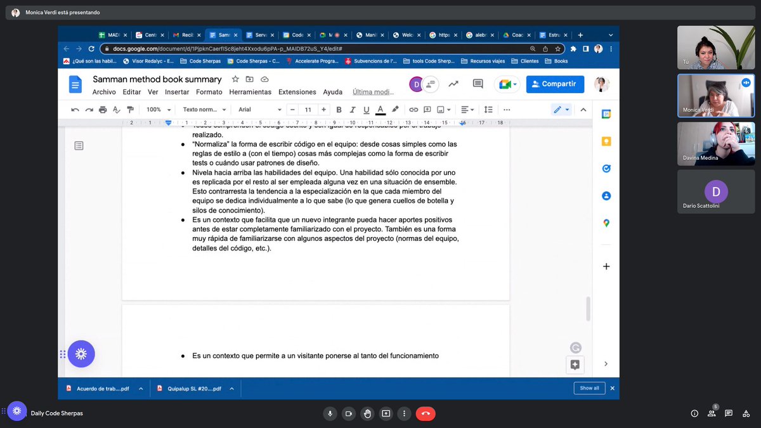Apply underline formatting

(x=366, y=110)
